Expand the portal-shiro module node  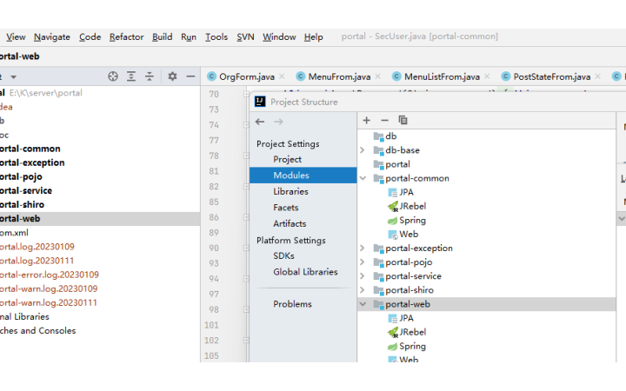363,290
